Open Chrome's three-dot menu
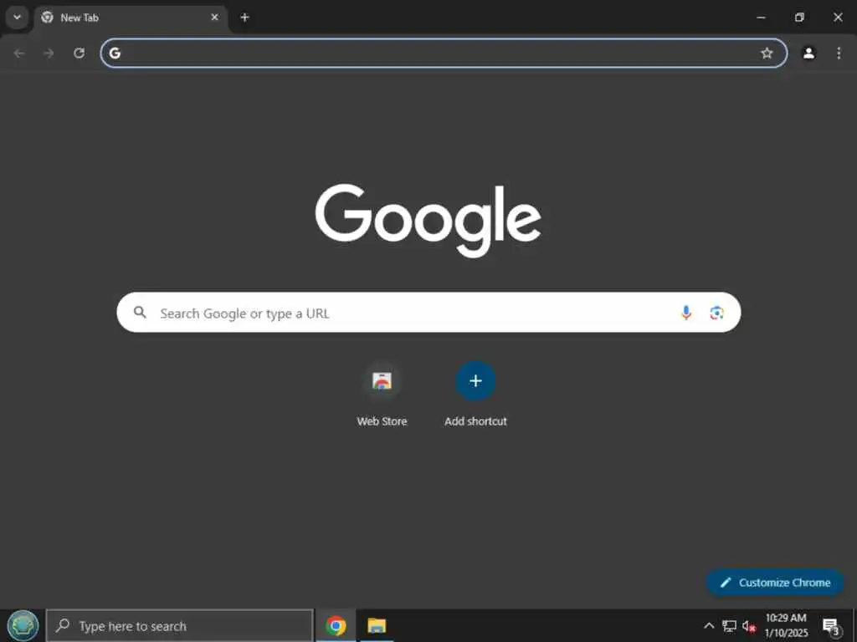The image size is (857, 642). coord(839,53)
